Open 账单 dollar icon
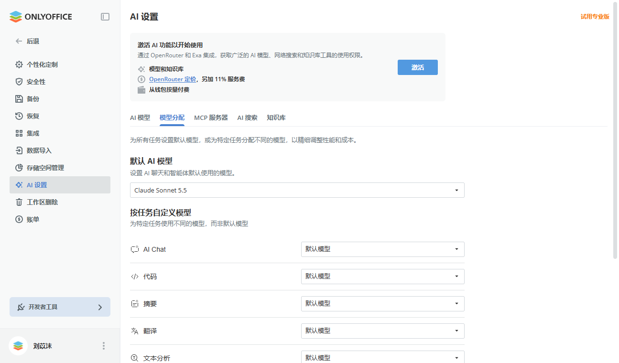The image size is (619, 363). (19, 219)
